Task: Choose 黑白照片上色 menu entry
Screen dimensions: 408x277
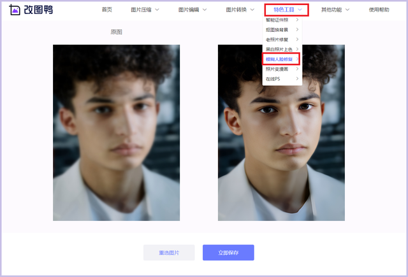Action: tap(279, 49)
